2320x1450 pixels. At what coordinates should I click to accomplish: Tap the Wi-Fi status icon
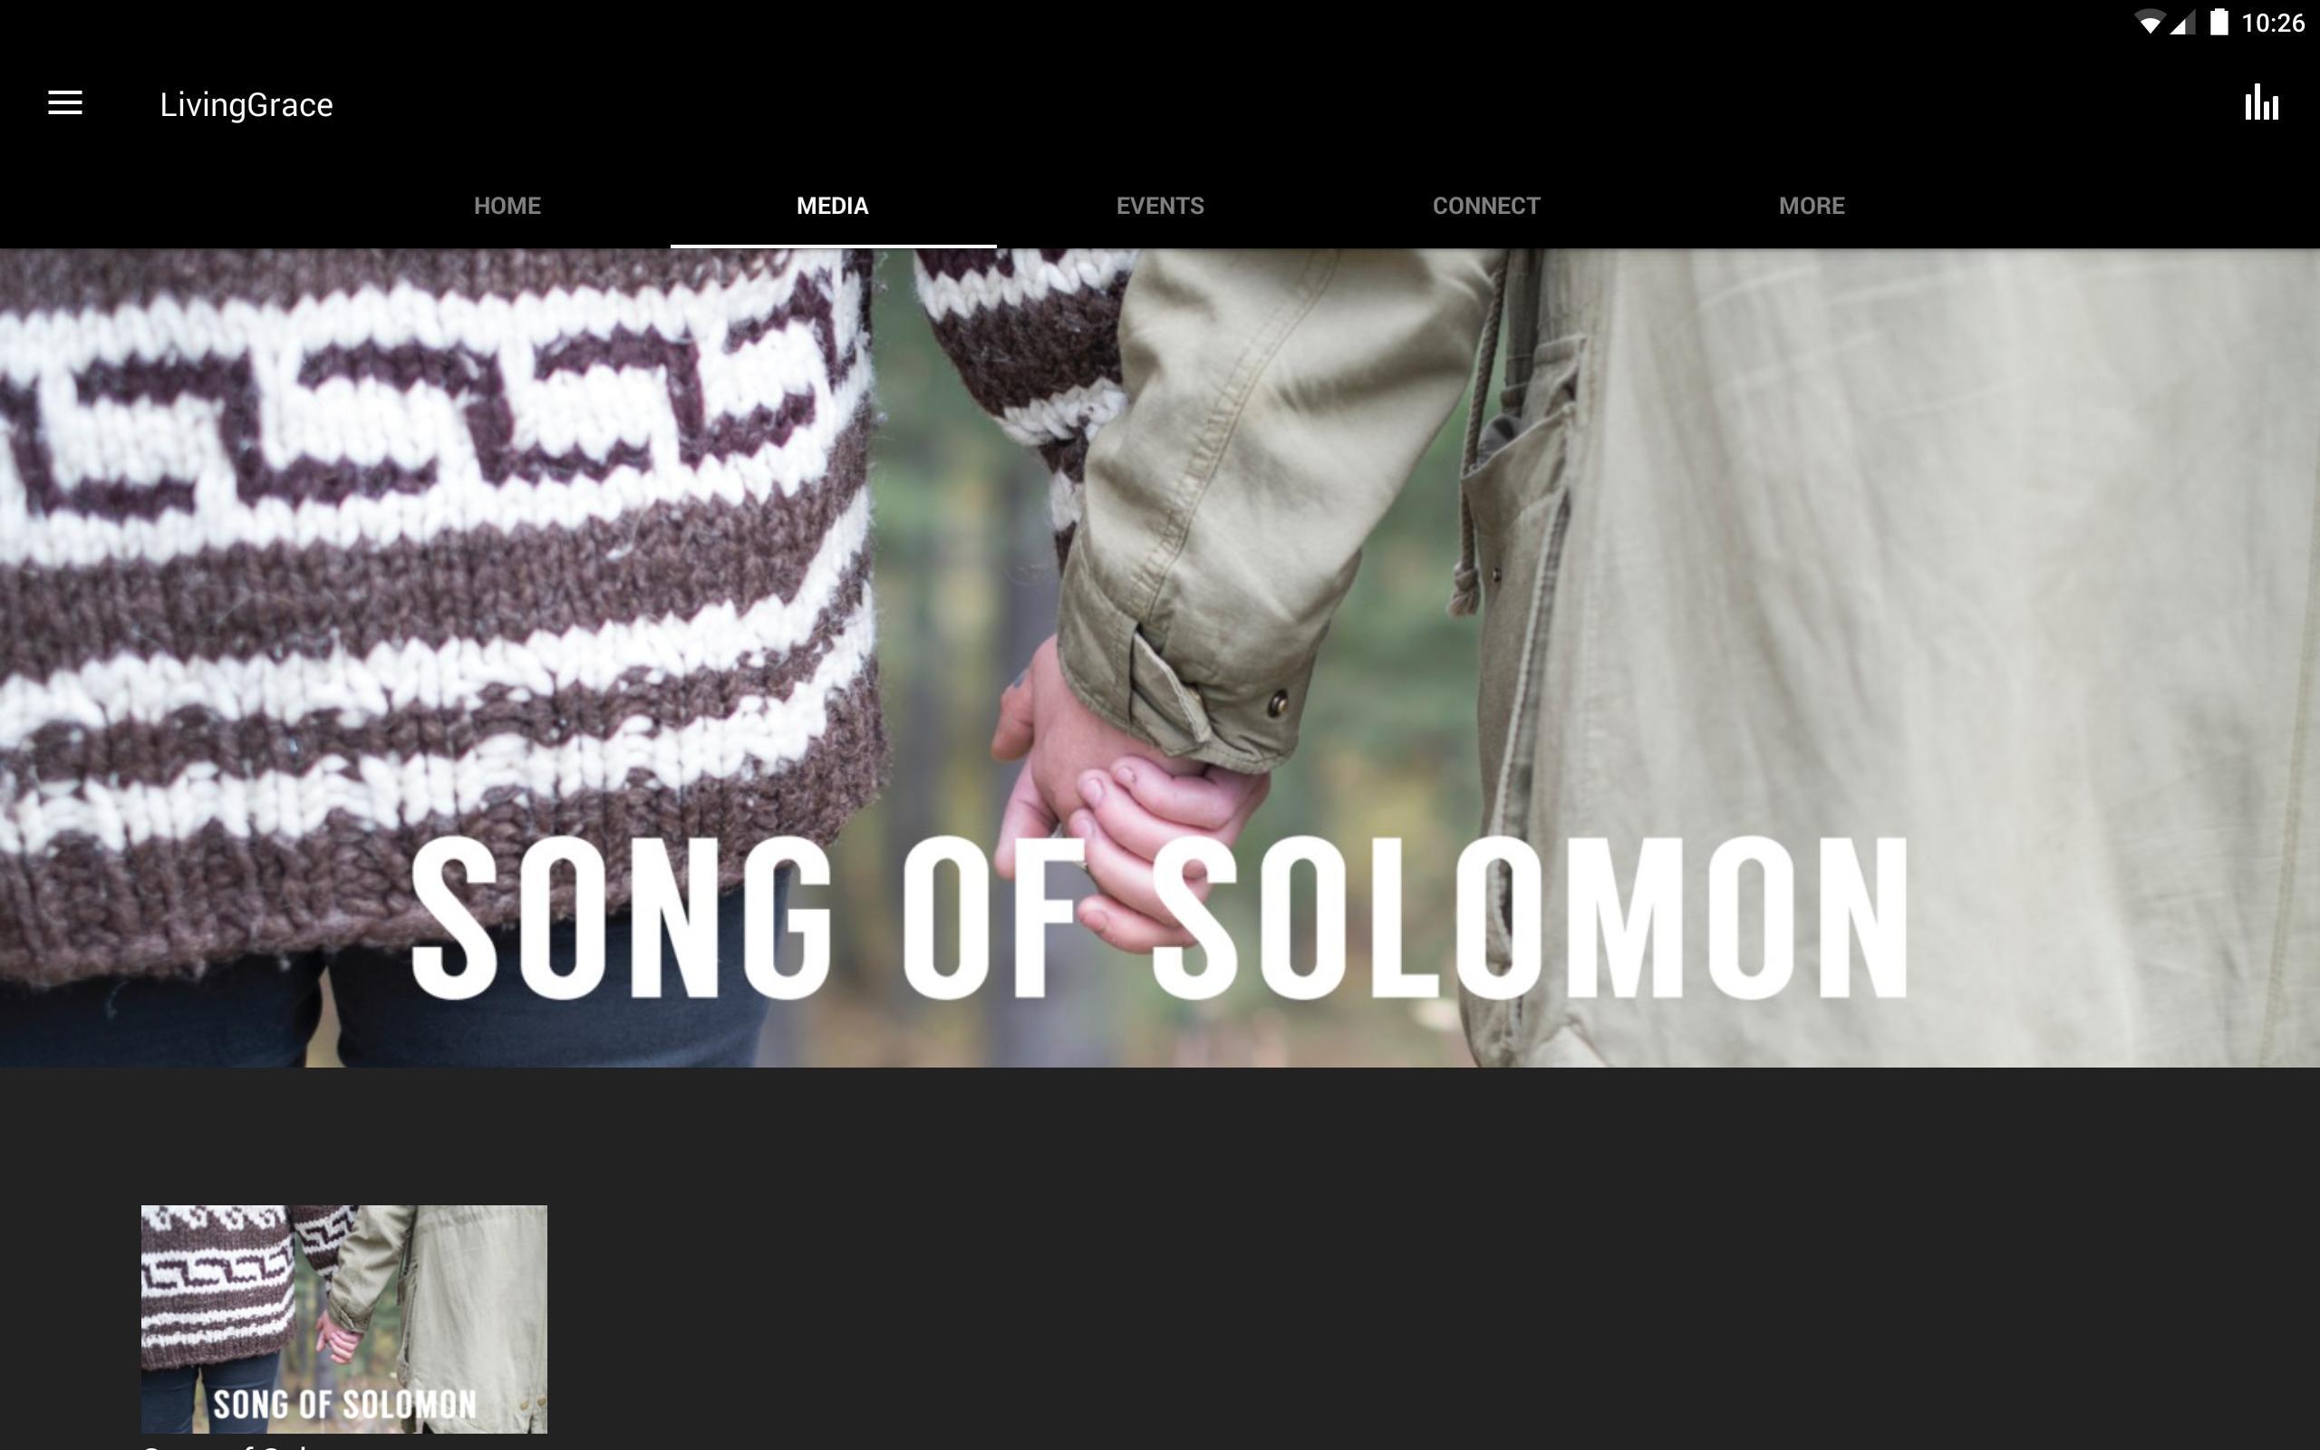coord(2151,23)
